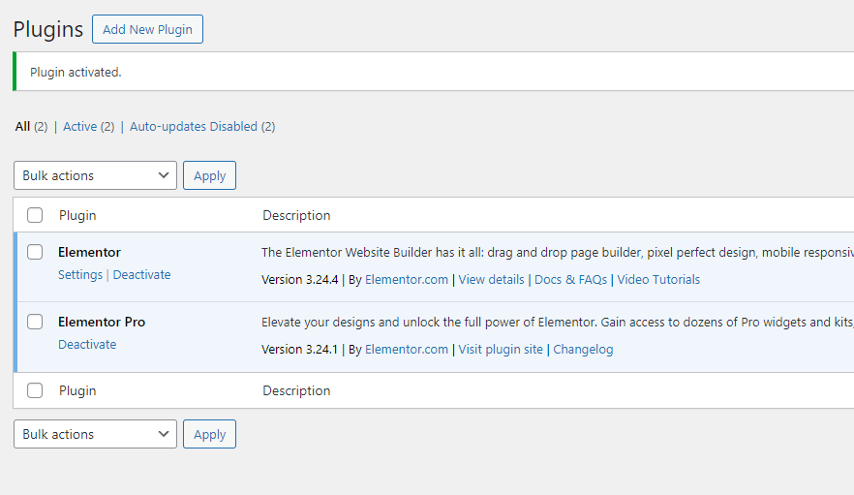Check the Elementor Pro plugin checkbox

click(35, 322)
